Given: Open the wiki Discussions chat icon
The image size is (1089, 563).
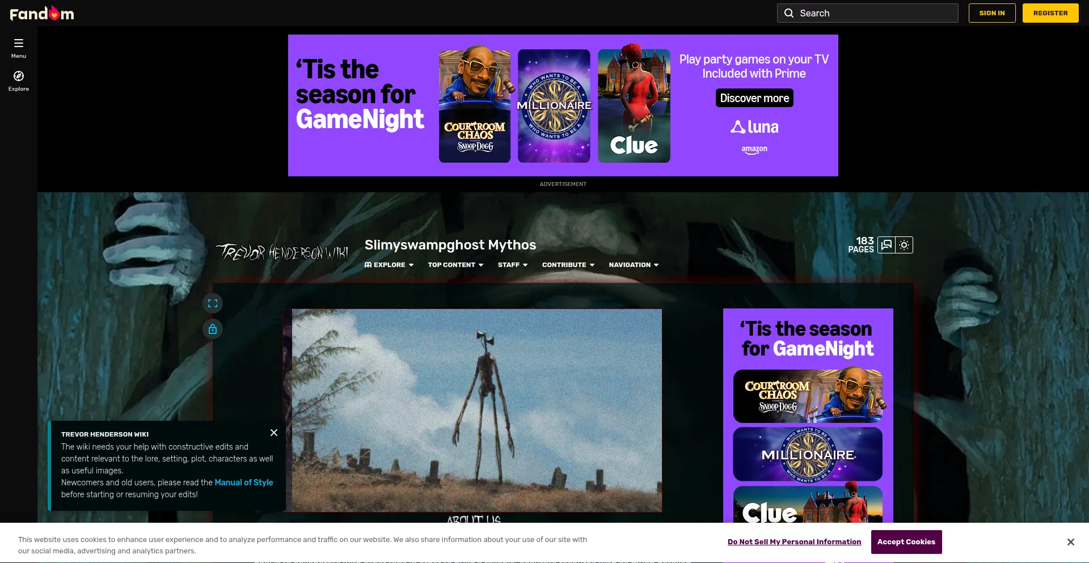Looking at the screenshot, I should 885,245.
